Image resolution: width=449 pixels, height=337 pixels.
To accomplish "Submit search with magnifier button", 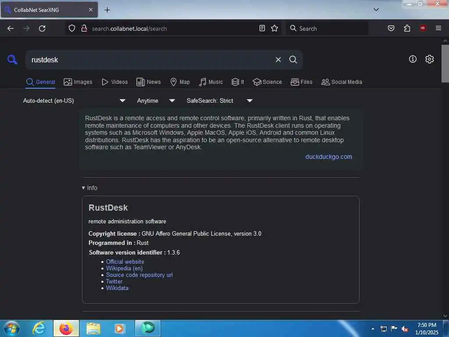I will pyautogui.click(x=293, y=60).
